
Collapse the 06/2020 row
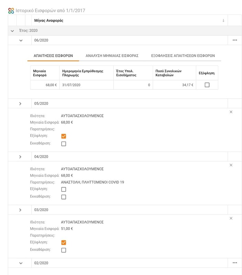coord(21,41)
